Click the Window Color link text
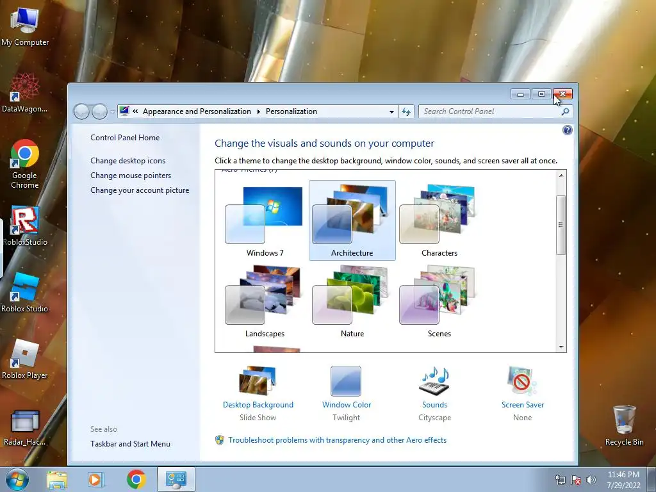Screen dimensions: 656x492 [x=347, y=405]
